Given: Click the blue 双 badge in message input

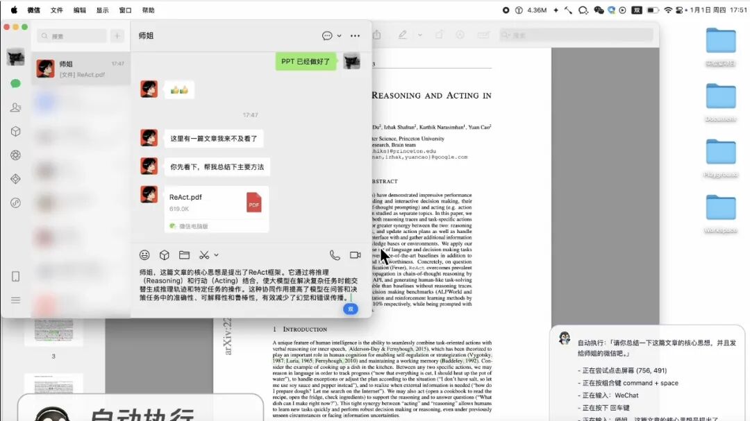Looking at the screenshot, I should (351, 309).
